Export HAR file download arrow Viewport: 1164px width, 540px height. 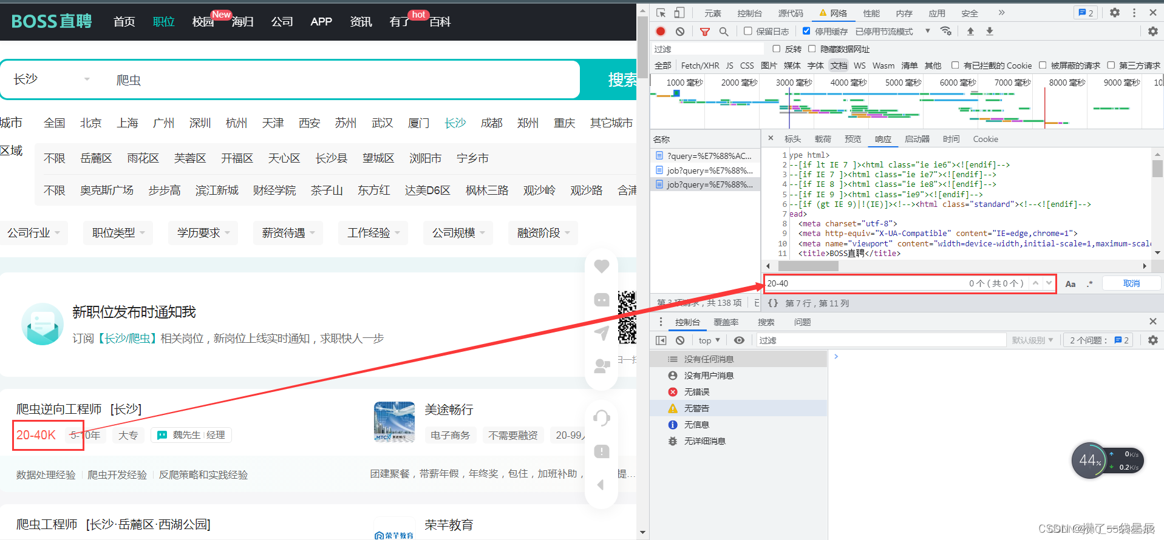point(990,32)
